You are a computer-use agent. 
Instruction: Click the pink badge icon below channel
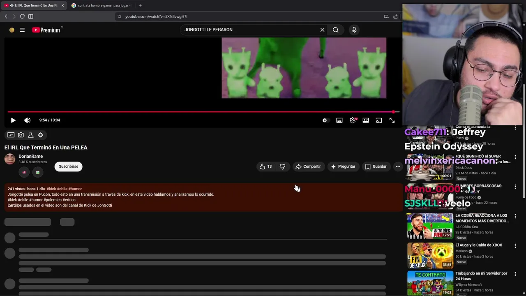tap(24, 172)
